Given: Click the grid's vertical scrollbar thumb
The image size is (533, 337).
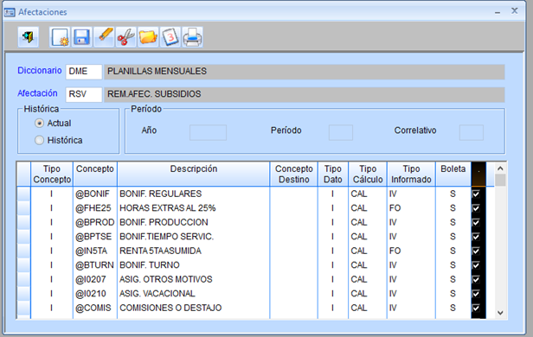Looking at the screenshot, I should [x=500, y=180].
